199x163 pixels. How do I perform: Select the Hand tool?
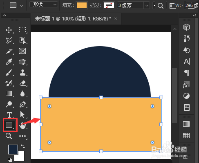point(22,125)
